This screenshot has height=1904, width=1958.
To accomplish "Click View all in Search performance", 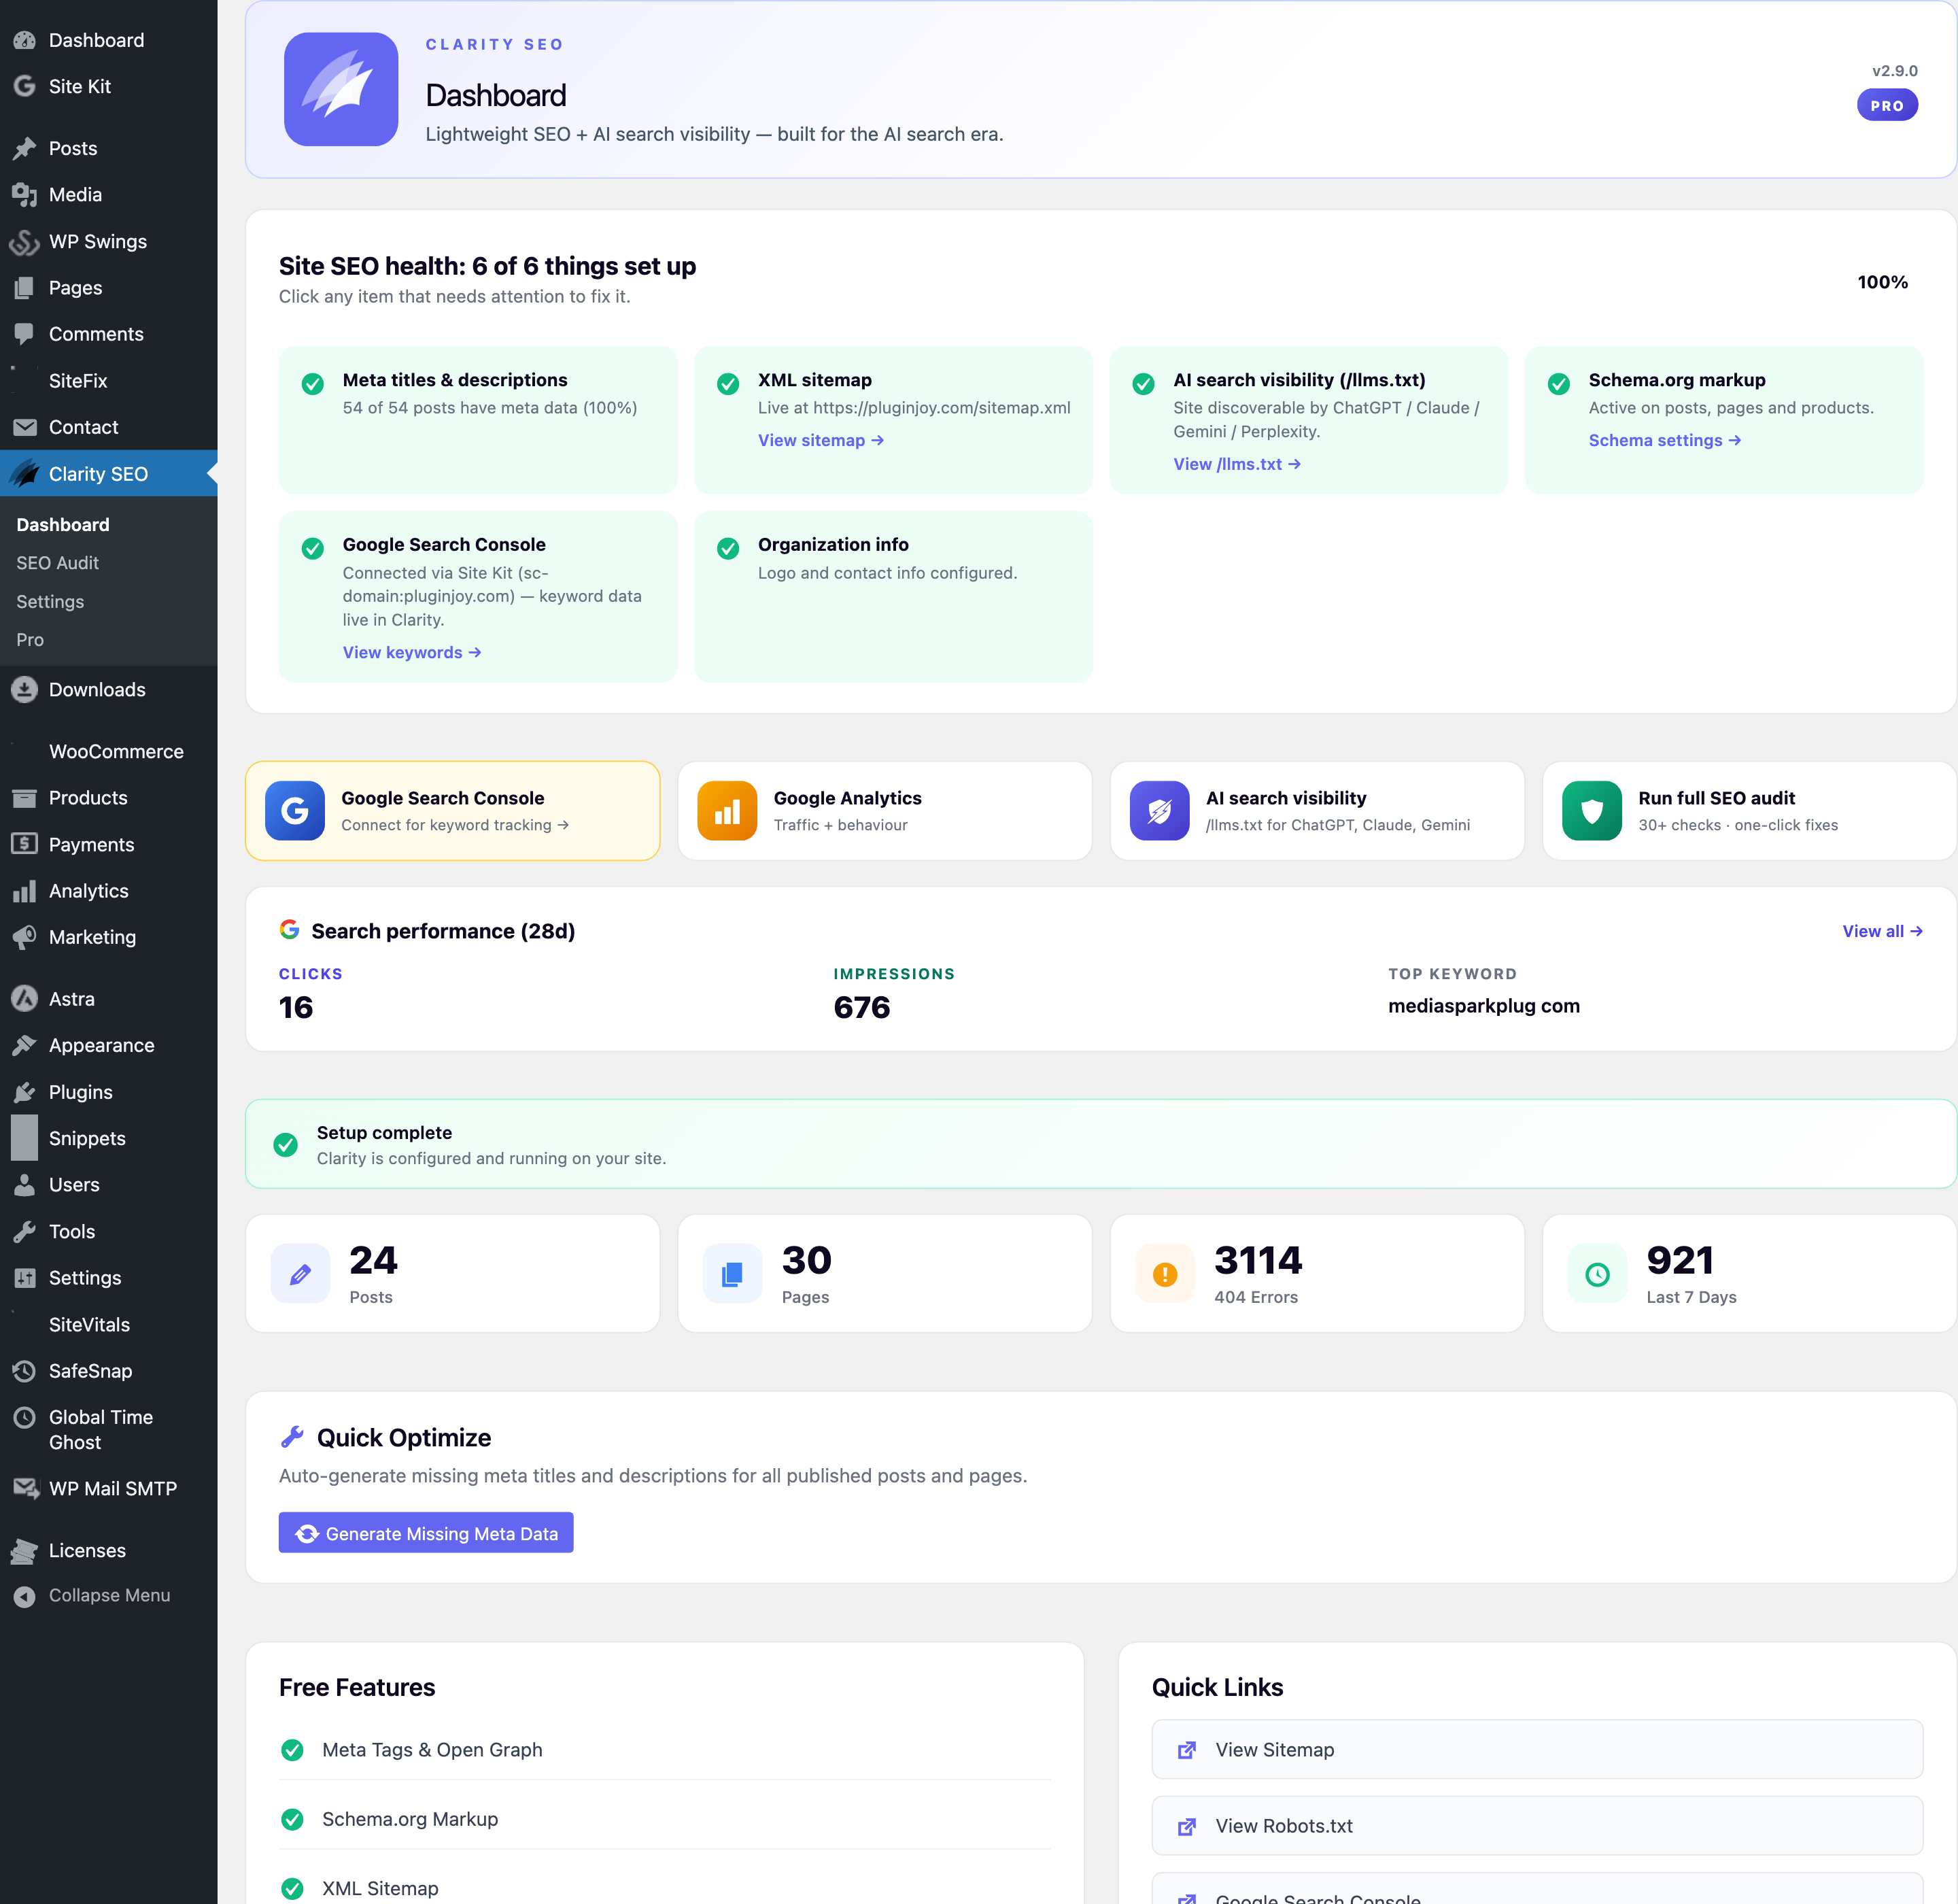I will point(1882,931).
